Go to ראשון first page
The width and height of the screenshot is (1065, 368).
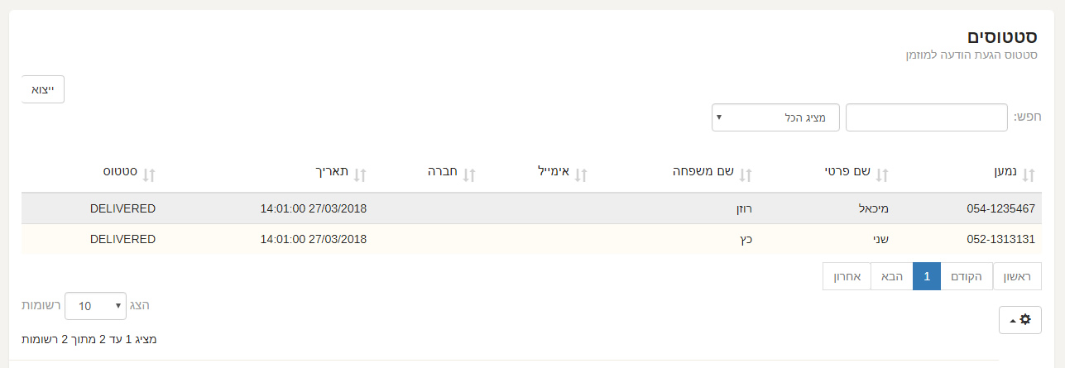tap(1017, 276)
